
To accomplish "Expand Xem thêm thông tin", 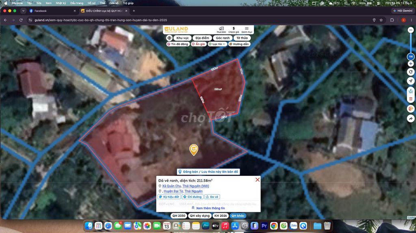I will (x=208, y=208).
